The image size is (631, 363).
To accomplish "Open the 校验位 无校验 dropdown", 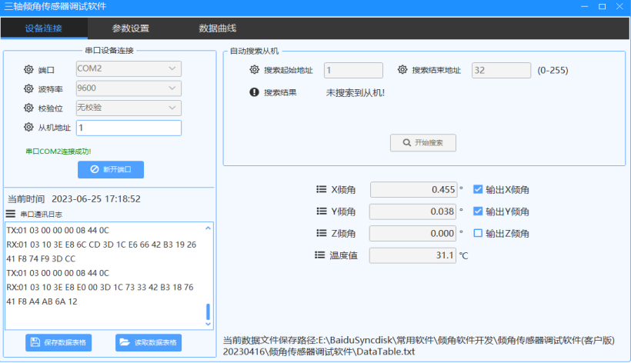I will coord(129,107).
